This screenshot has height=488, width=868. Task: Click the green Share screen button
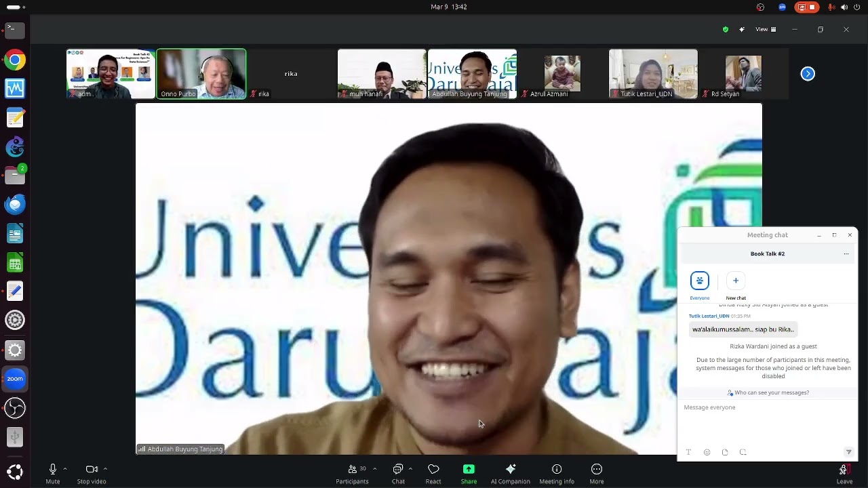469,474
